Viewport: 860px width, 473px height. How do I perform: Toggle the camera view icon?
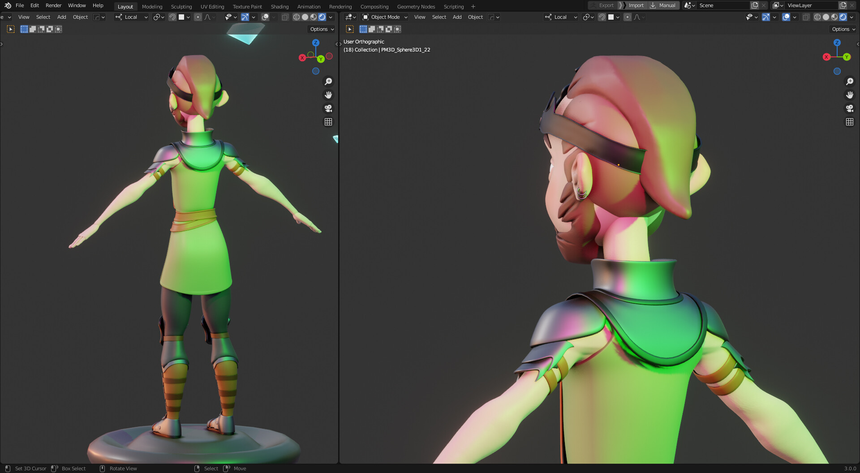[328, 108]
